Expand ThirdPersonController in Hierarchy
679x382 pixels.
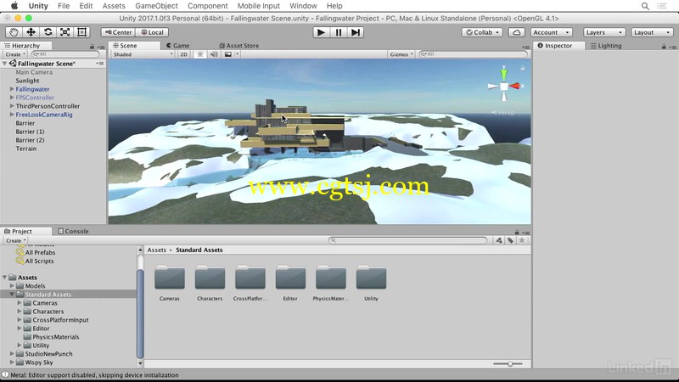12,105
